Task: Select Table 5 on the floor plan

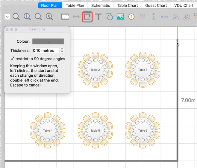Action: [x=95, y=131]
